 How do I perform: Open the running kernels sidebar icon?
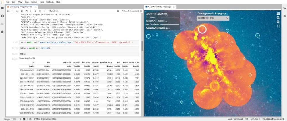[x=2, y=16]
